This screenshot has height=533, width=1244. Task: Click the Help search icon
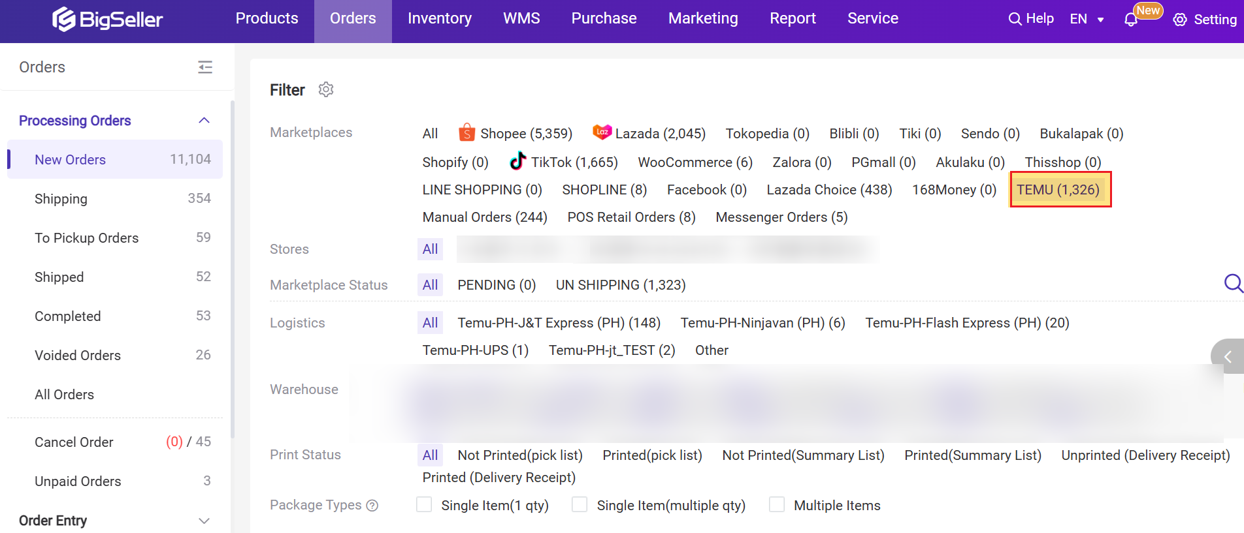pyautogui.click(x=1015, y=19)
